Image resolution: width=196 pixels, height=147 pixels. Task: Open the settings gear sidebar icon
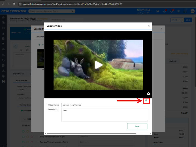click(3, 76)
